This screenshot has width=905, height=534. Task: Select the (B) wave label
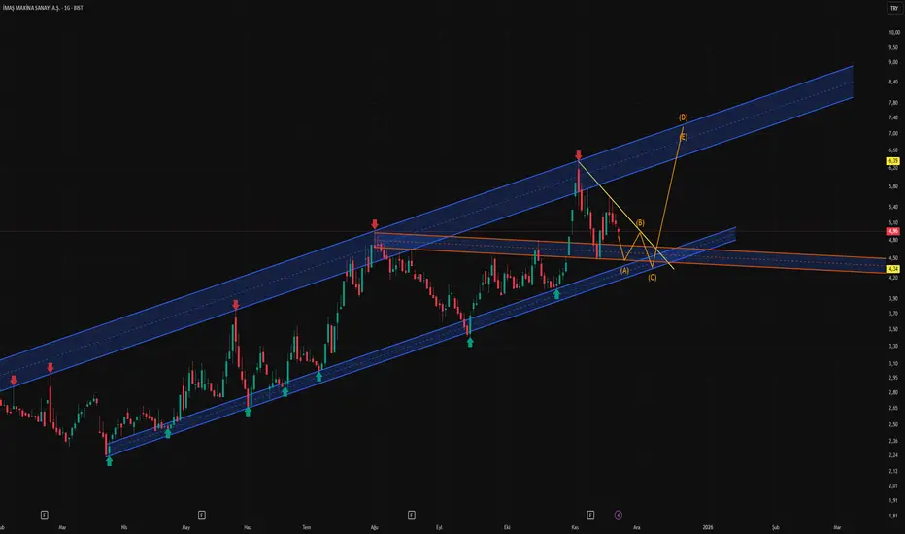pyautogui.click(x=640, y=223)
